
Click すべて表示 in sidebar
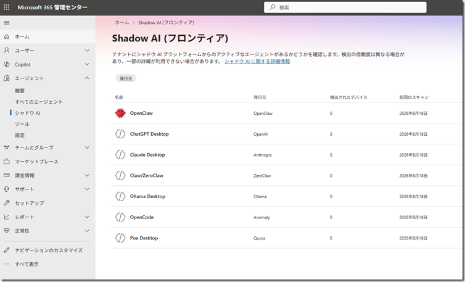27,264
